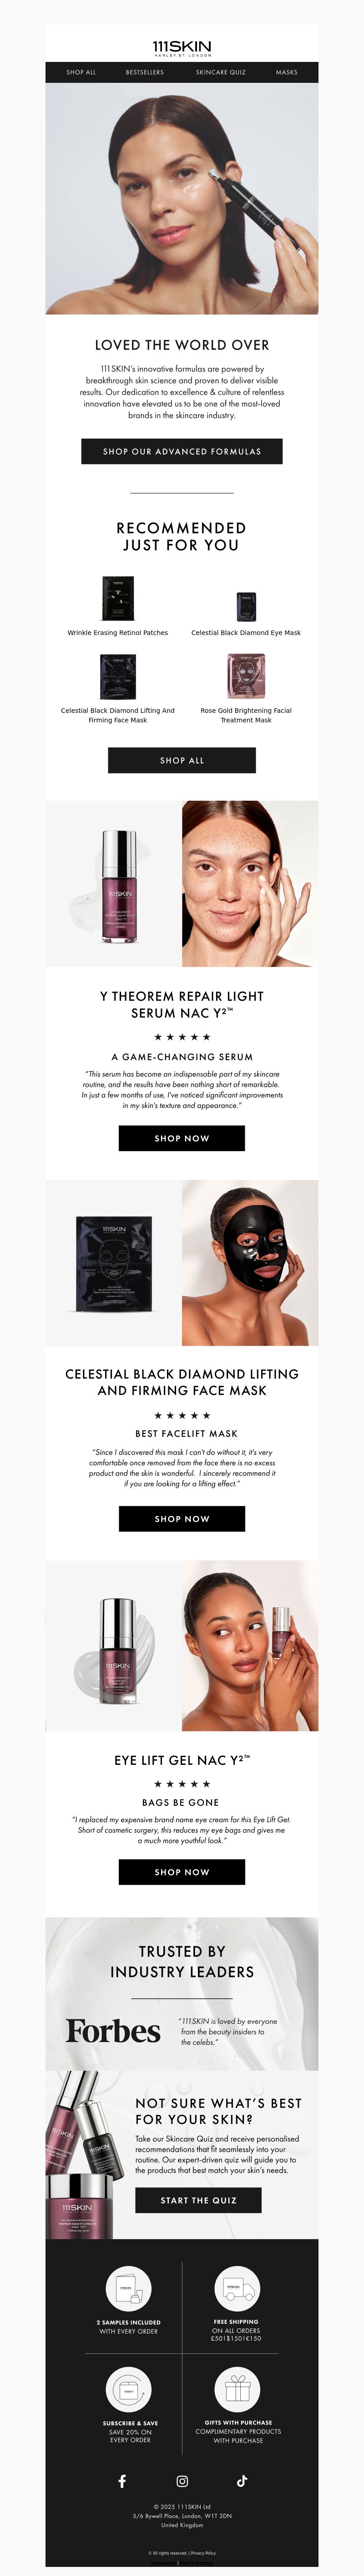Open Wrinkle Erasing Retinol Patches thumbnail

(x=118, y=599)
